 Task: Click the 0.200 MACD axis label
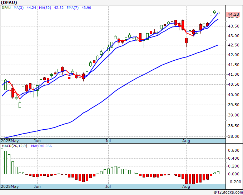tap(234, 166)
